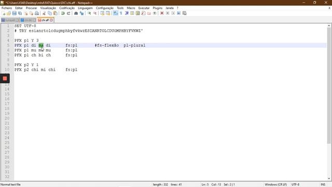Play back recorded macro icon
The height and width of the screenshot is (187, 332).
pos(173,13)
